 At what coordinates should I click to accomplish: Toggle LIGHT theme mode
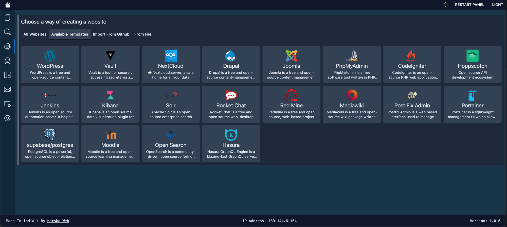497,5
